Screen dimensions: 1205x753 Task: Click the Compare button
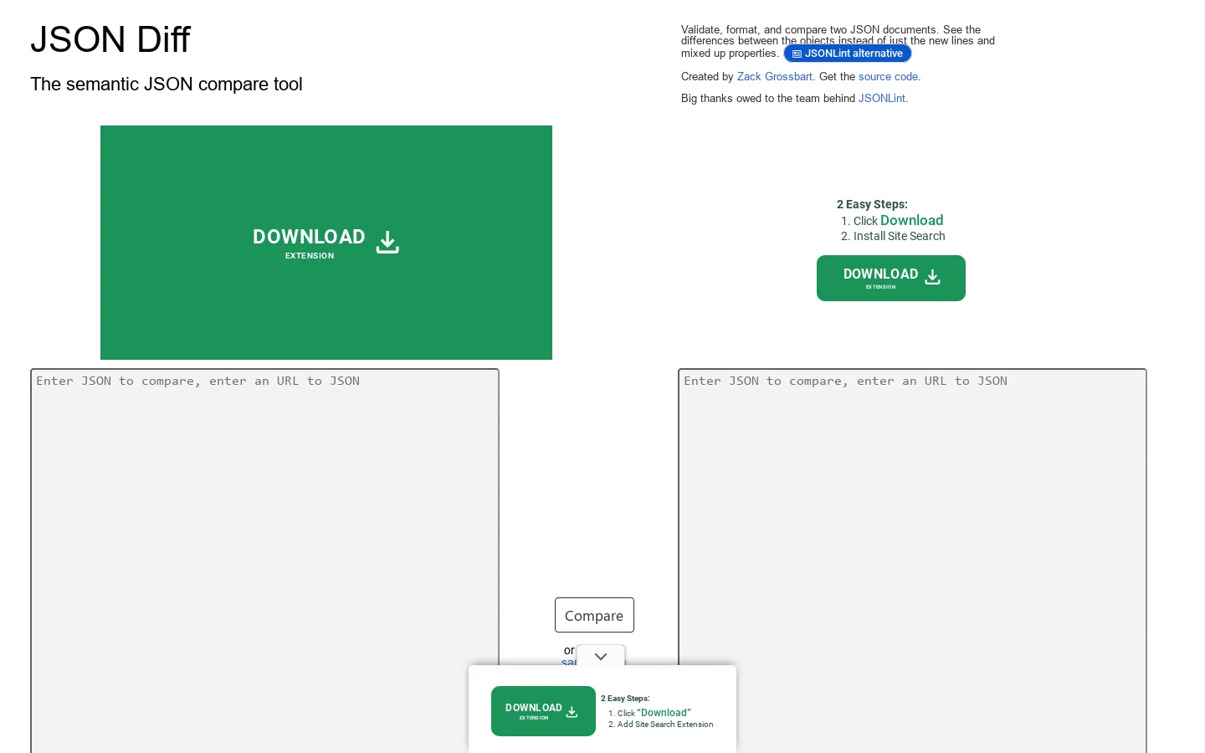[594, 615]
